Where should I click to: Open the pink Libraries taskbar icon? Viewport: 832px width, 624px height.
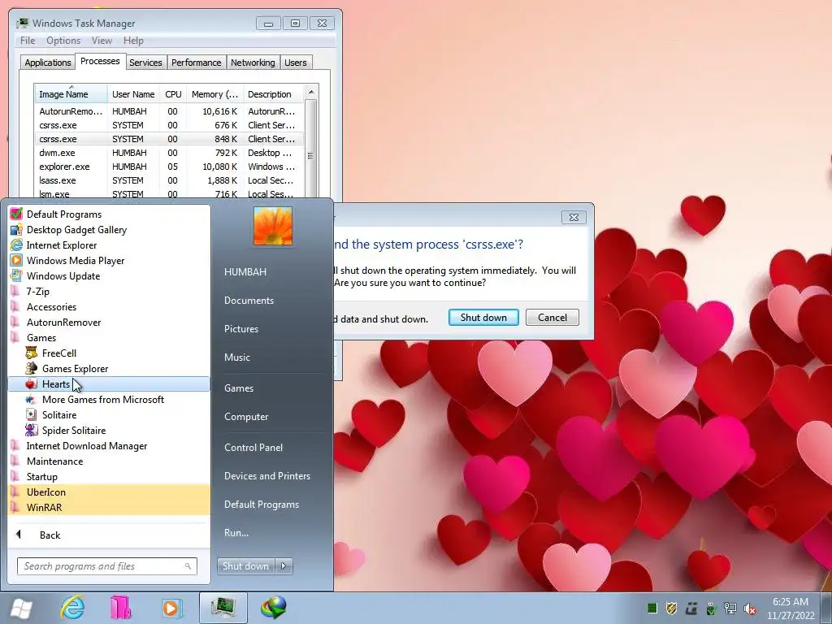(x=121, y=608)
